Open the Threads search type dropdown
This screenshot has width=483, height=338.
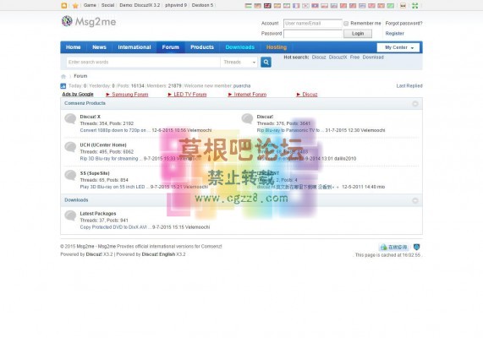pyautogui.click(x=239, y=63)
